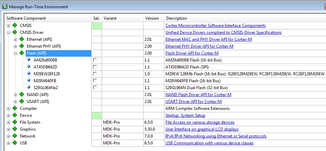
Task: Enable the AM29x800BB flash driver checkbox
Action: point(95,60)
